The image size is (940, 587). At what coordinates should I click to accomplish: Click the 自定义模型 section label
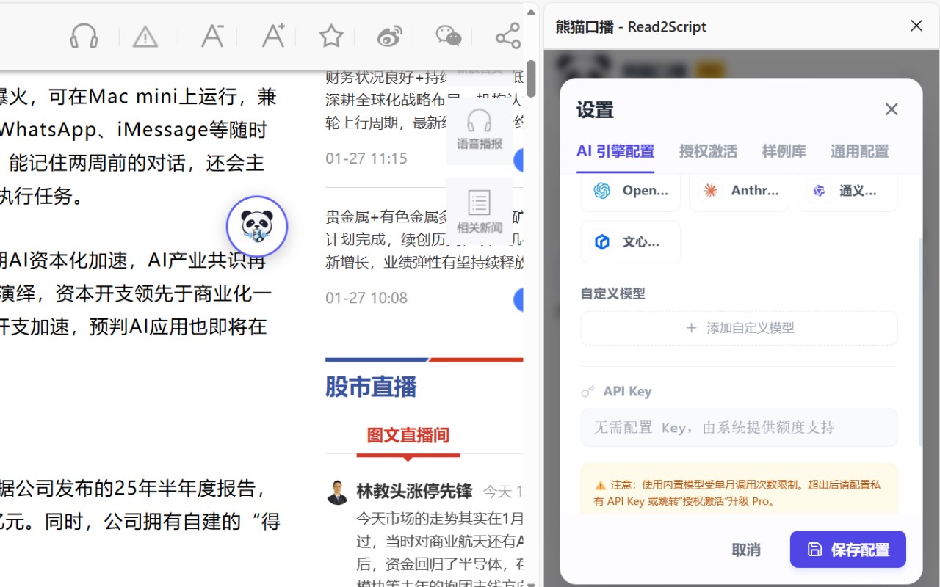click(x=613, y=293)
